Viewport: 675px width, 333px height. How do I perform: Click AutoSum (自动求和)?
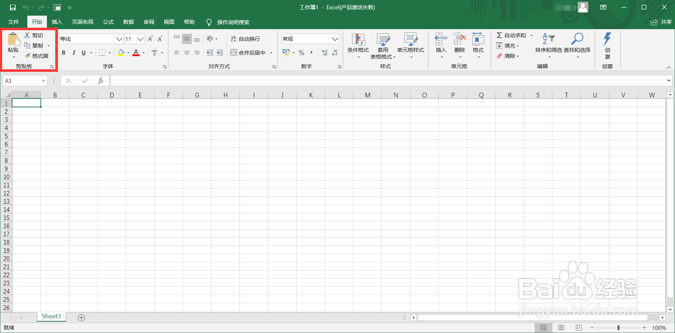pos(511,35)
